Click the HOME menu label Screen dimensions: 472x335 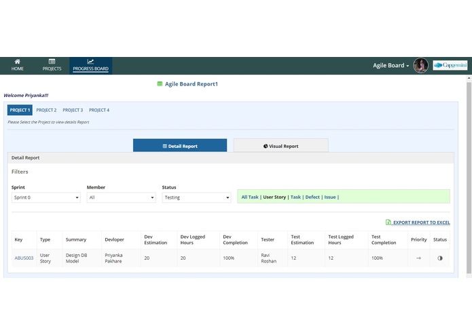[x=18, y=68]
